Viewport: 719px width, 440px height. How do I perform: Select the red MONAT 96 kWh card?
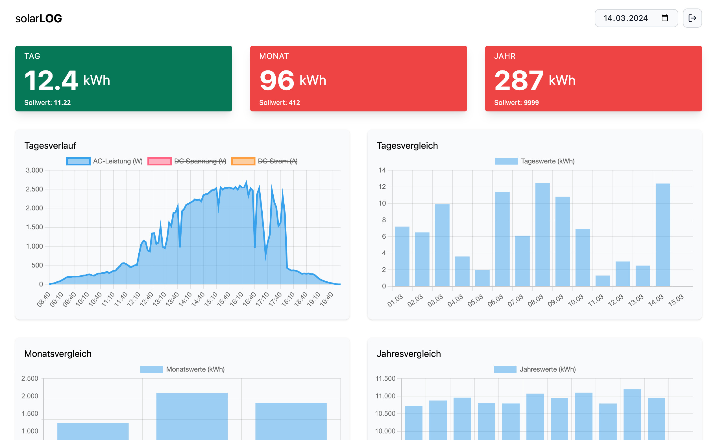click(358, 78)
